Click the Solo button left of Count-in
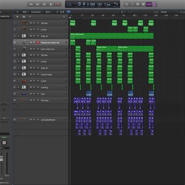This screenshot has width=185, height=185. point(143,4)
